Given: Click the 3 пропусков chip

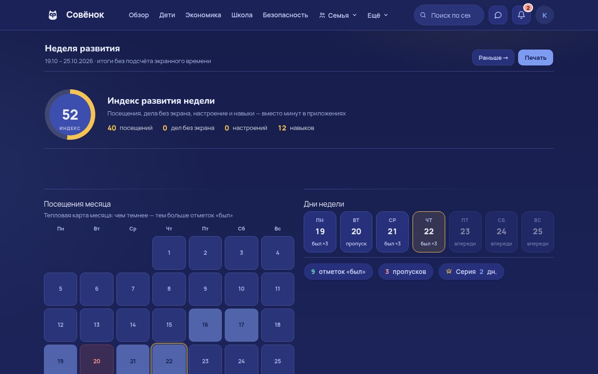Looking at the screenshot, I should 406,272.
